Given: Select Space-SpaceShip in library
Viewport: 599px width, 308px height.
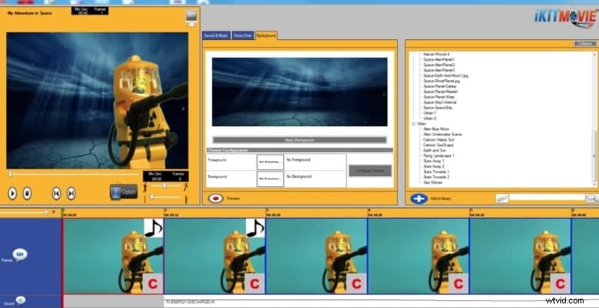Looking at the screenshot, I should tap(438, 108).
